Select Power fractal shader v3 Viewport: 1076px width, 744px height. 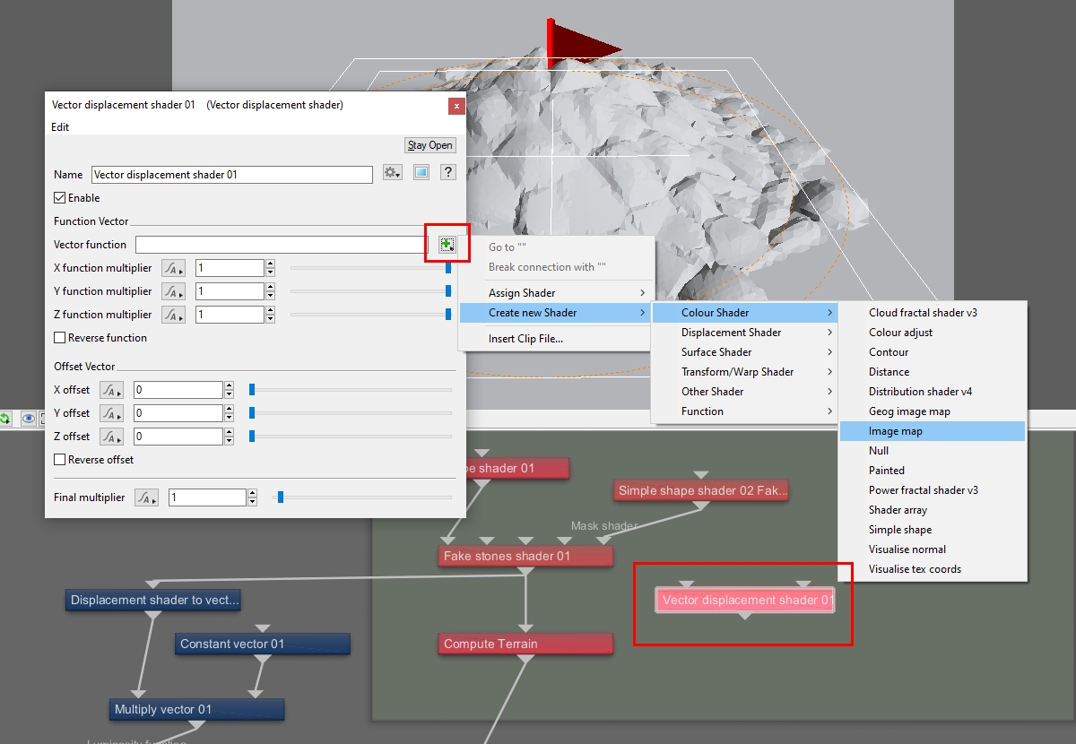point(933,490)
